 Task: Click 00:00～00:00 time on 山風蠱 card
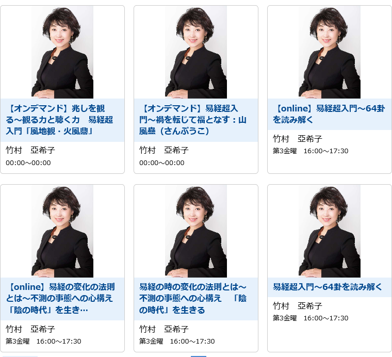click(x=162, y=163)
